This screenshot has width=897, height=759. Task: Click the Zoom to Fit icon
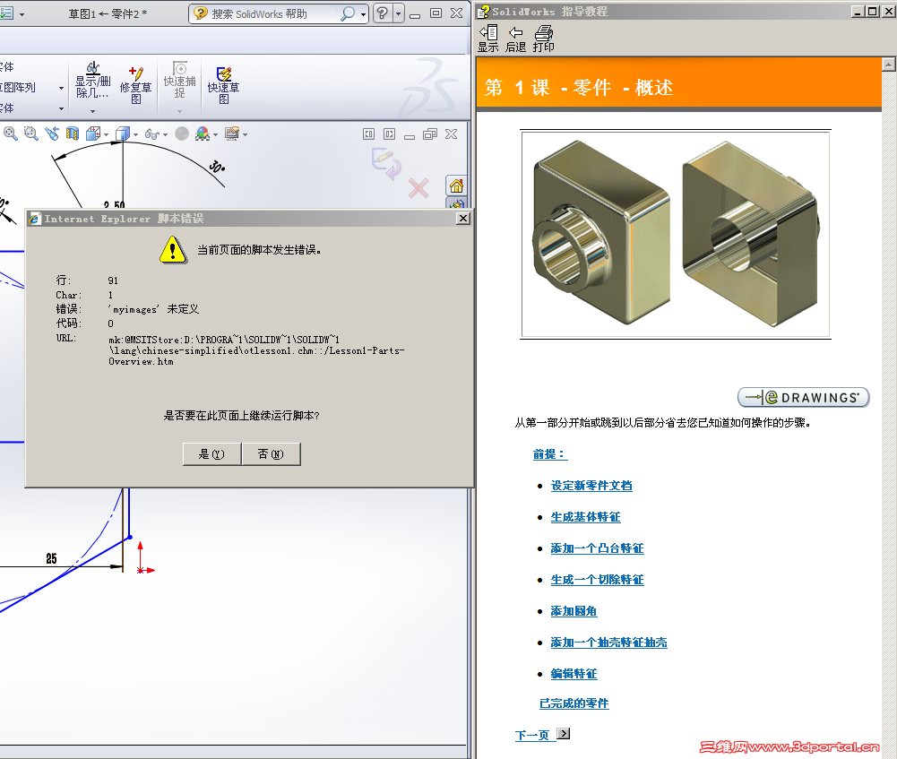click(x=10, y=134)
